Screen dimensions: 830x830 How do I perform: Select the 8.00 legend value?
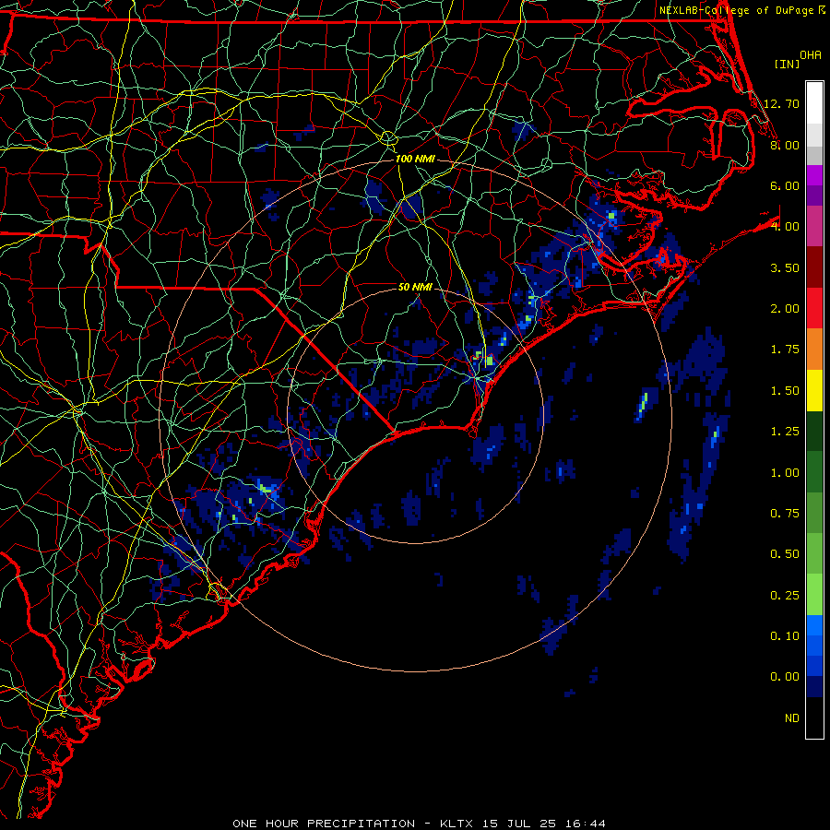tap(785, 145)
